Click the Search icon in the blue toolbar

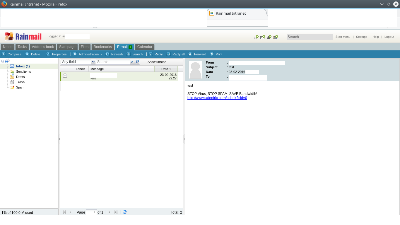pyautogui.click(x=128, y=54)
